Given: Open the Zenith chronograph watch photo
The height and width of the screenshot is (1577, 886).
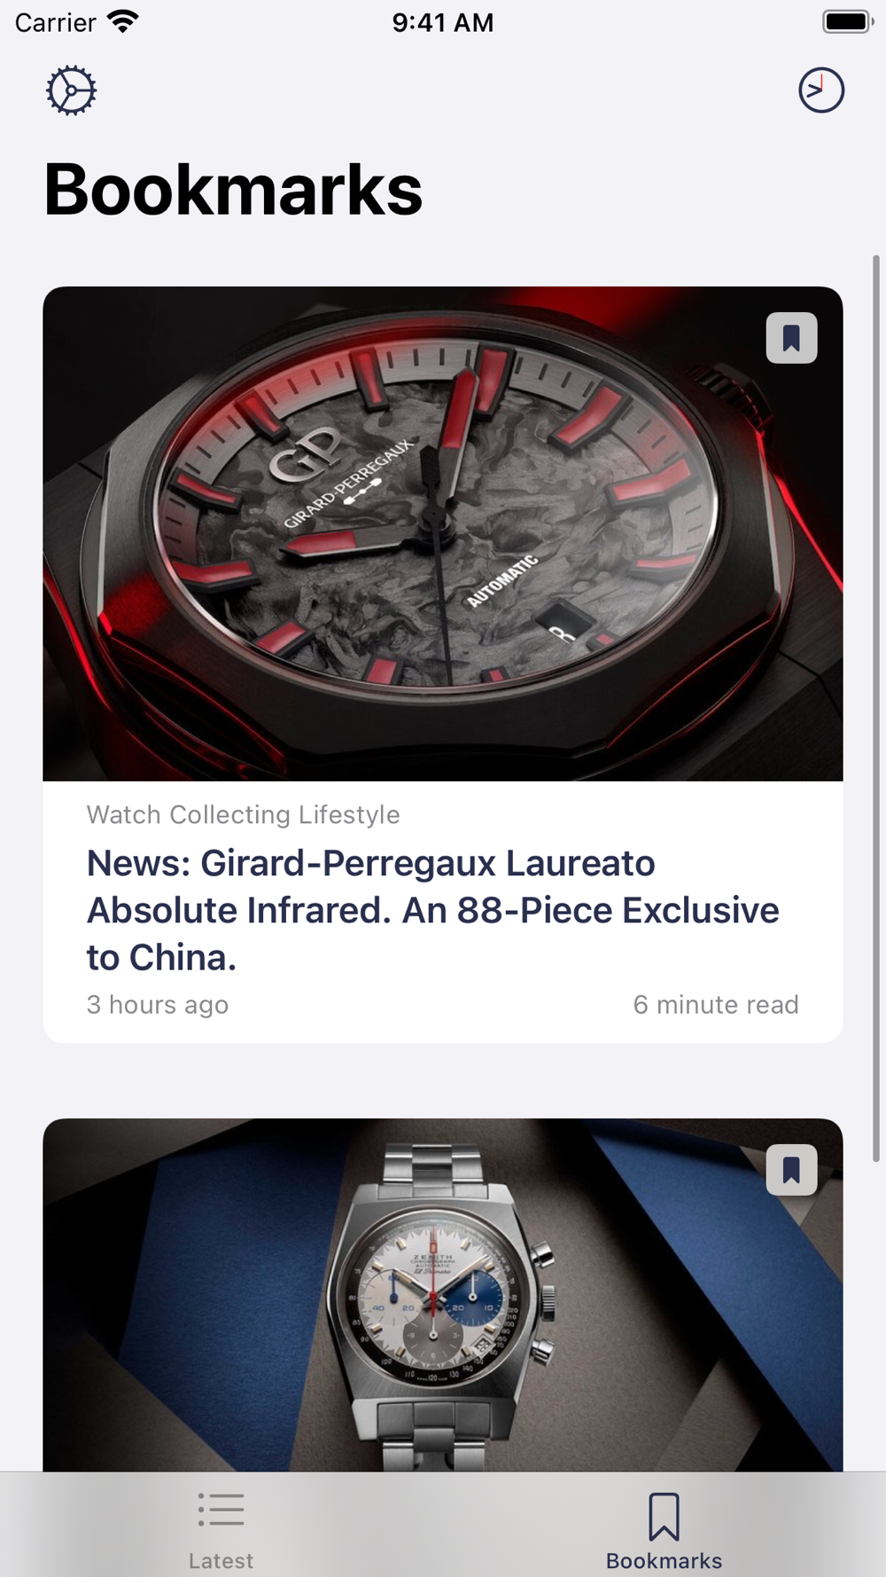Looking at the screenshot, I should (x=443, y=1295).
